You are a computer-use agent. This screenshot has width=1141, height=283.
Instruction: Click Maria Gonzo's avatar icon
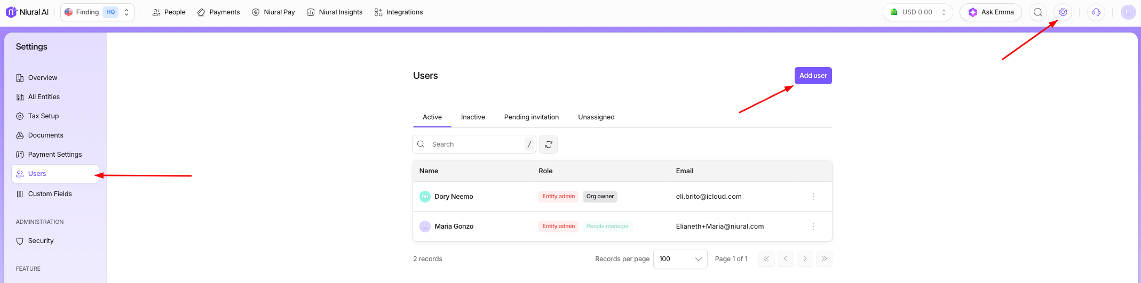[425, 227]
